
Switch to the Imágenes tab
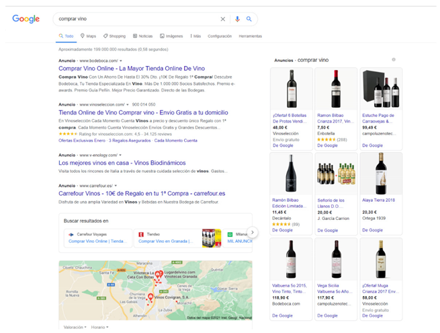[x=171, y=36]
